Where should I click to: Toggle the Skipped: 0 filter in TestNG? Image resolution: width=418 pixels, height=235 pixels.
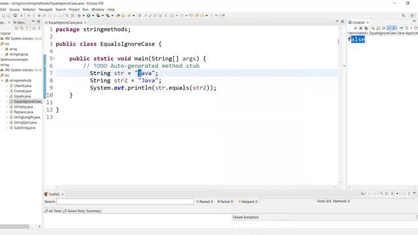pos(248,202)
